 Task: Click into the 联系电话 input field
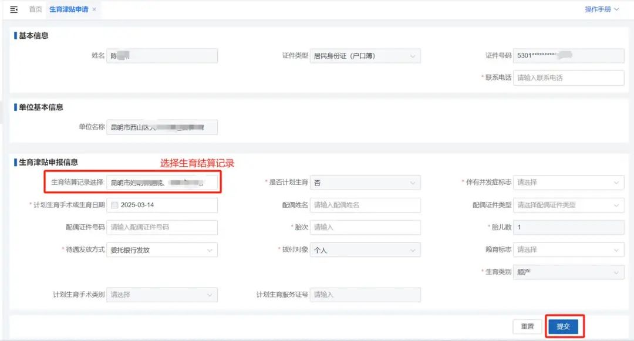coord(569,77)
